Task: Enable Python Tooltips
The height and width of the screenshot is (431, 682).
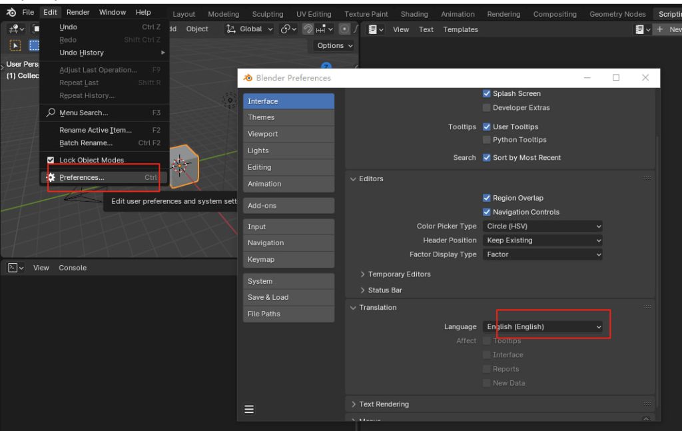Action: pyautogui.click(x=487, y=140)
